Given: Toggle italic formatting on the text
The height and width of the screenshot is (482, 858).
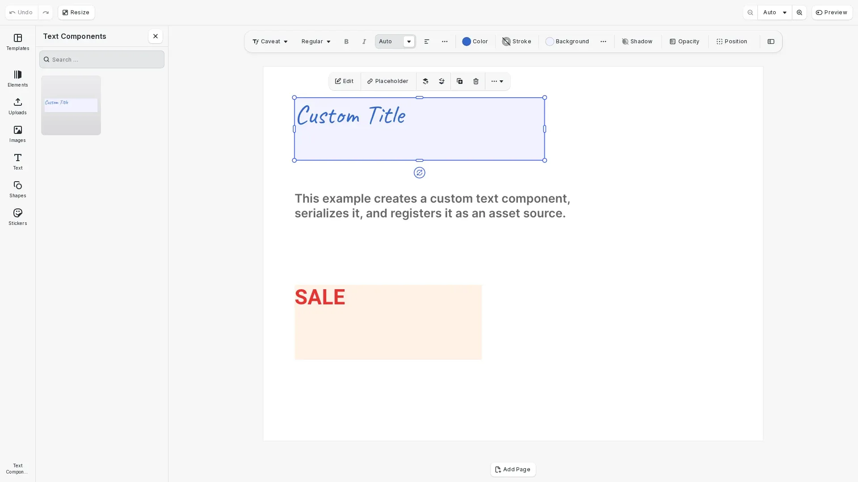Looking at the screenshot, I should point(364,41).
